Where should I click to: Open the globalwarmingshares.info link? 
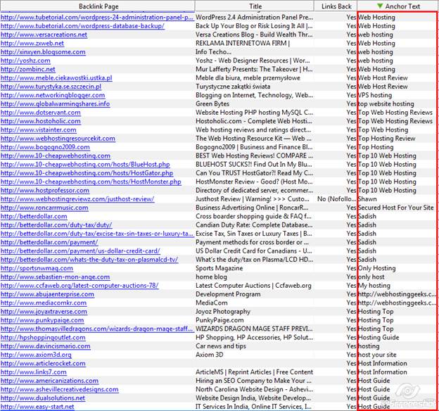[55, 104]
